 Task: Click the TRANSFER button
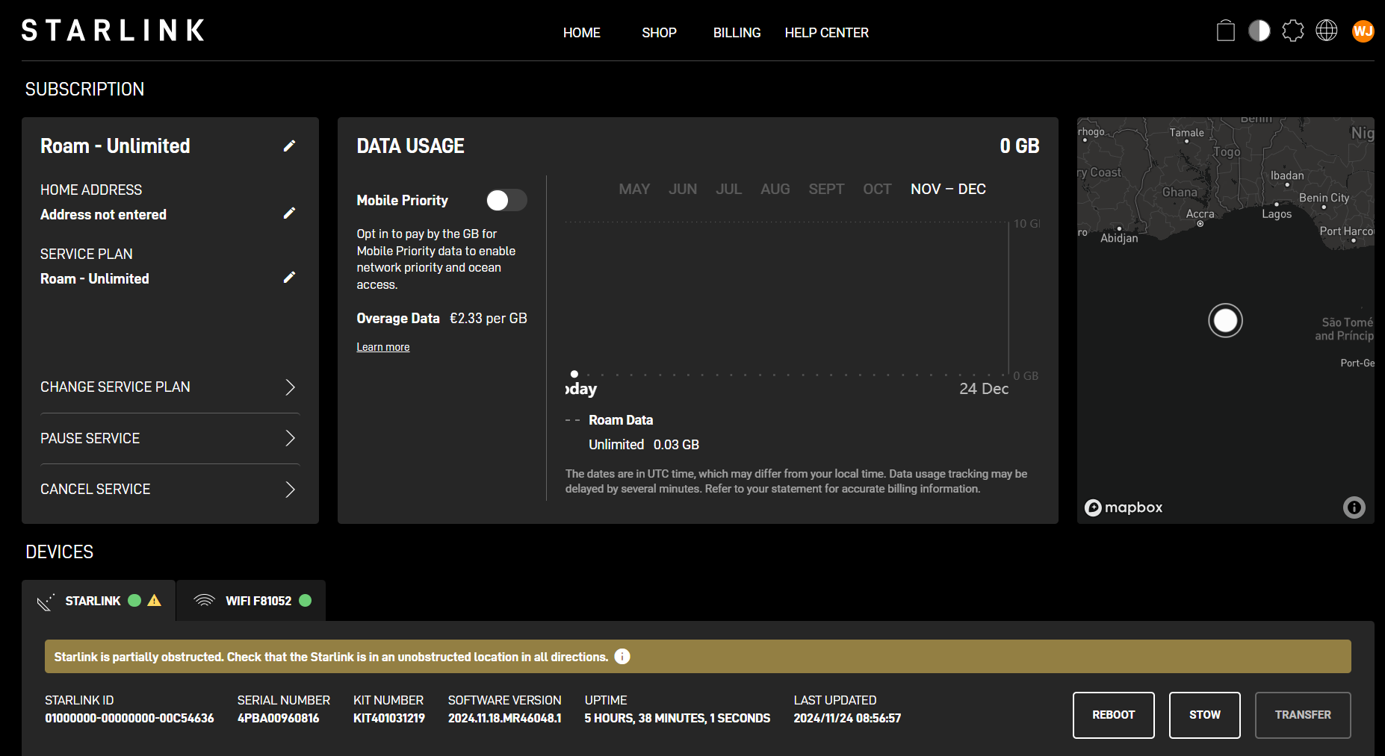1303,715
